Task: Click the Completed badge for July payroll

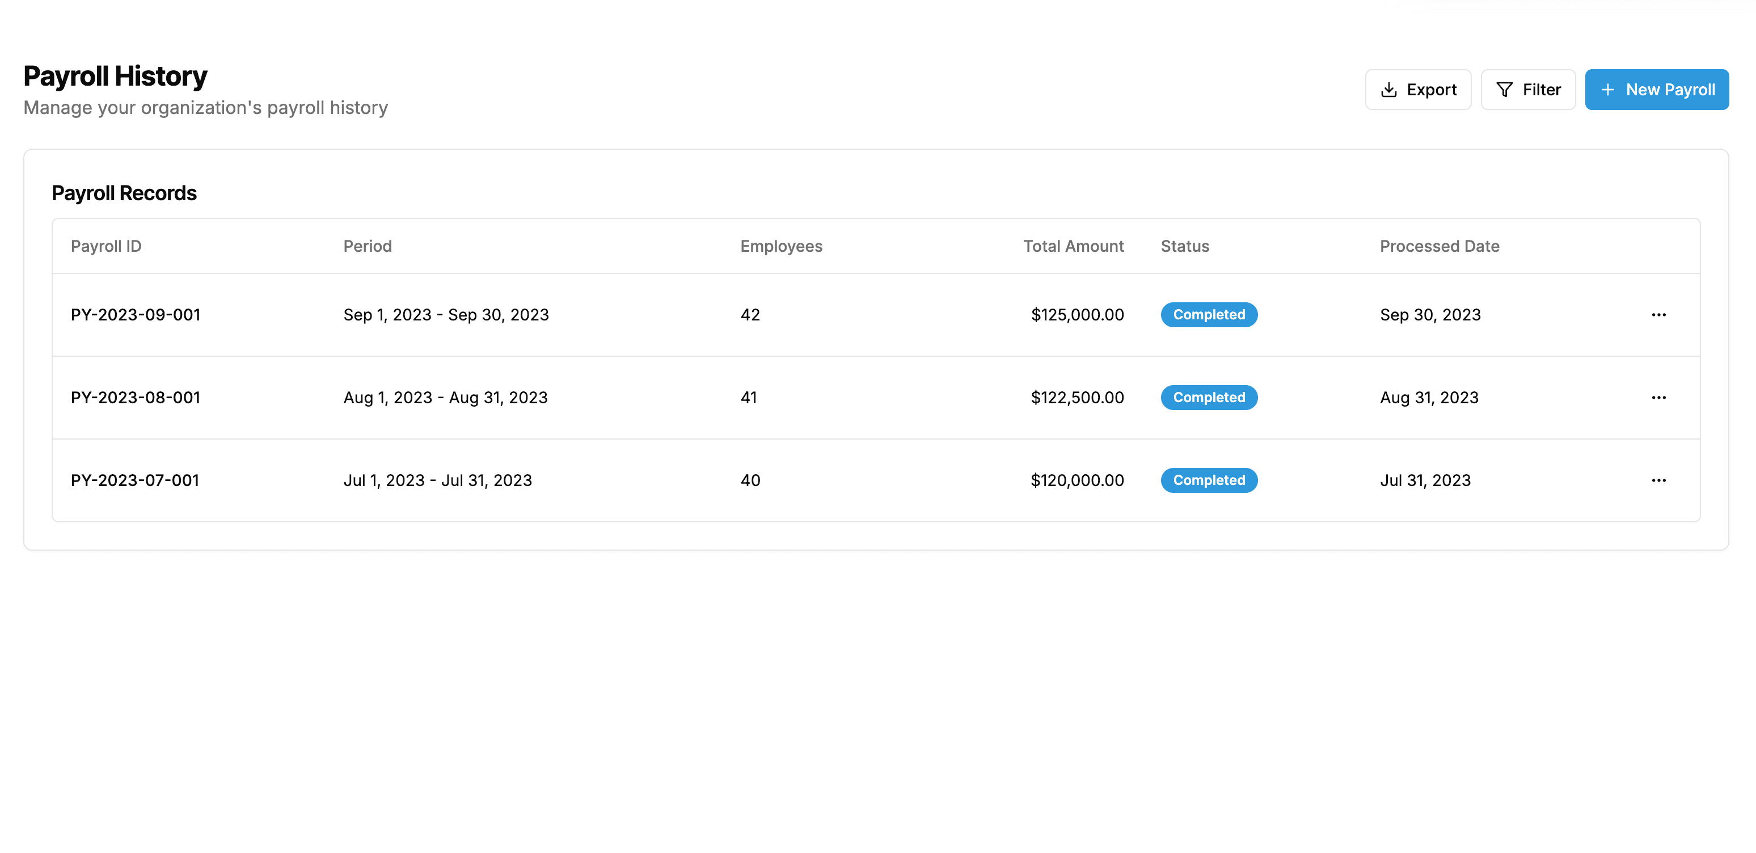Action: [1209, 480]
